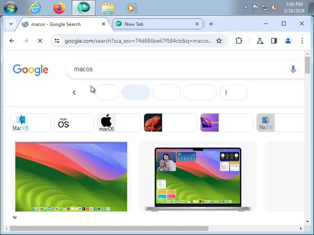The image size is (314, 235).
Task: Select the black mac OS text logo chip
Action: (74, 123)
